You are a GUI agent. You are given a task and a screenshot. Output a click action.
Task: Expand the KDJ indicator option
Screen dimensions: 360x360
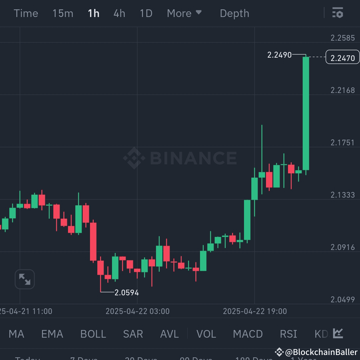321,334
